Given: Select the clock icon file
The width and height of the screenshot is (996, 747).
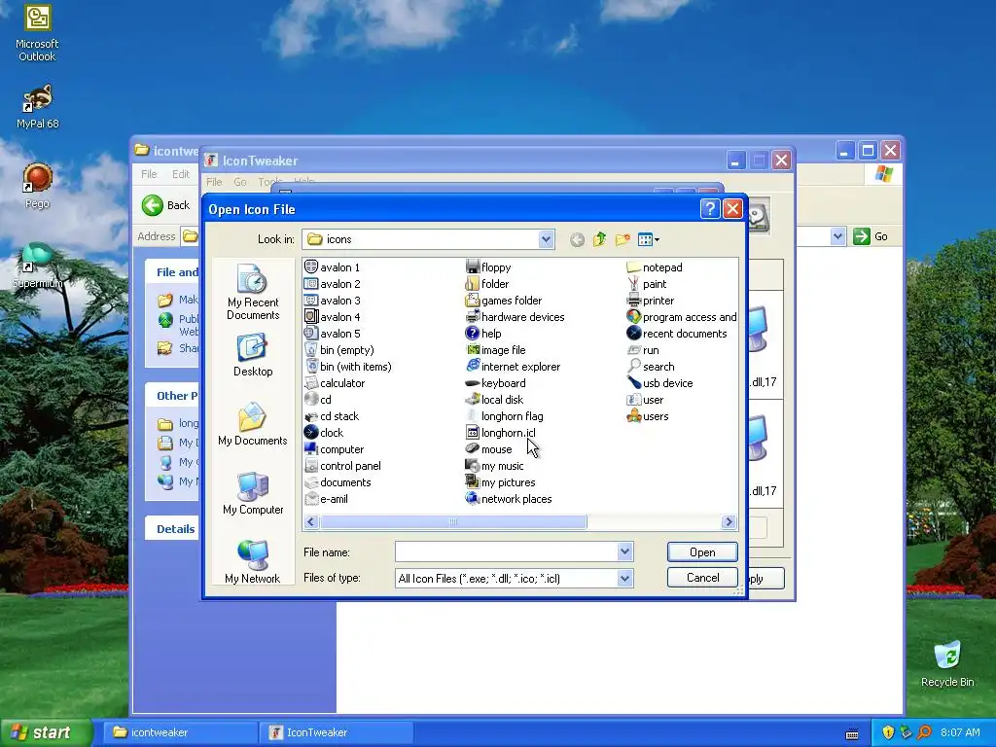Looking at the screenshot, I should 324,433.
